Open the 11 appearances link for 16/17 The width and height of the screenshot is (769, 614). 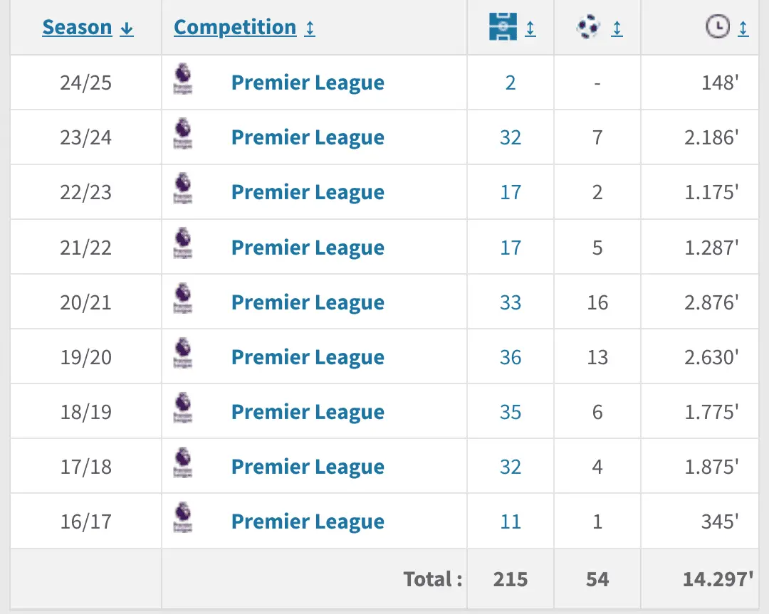click(511, 522)
